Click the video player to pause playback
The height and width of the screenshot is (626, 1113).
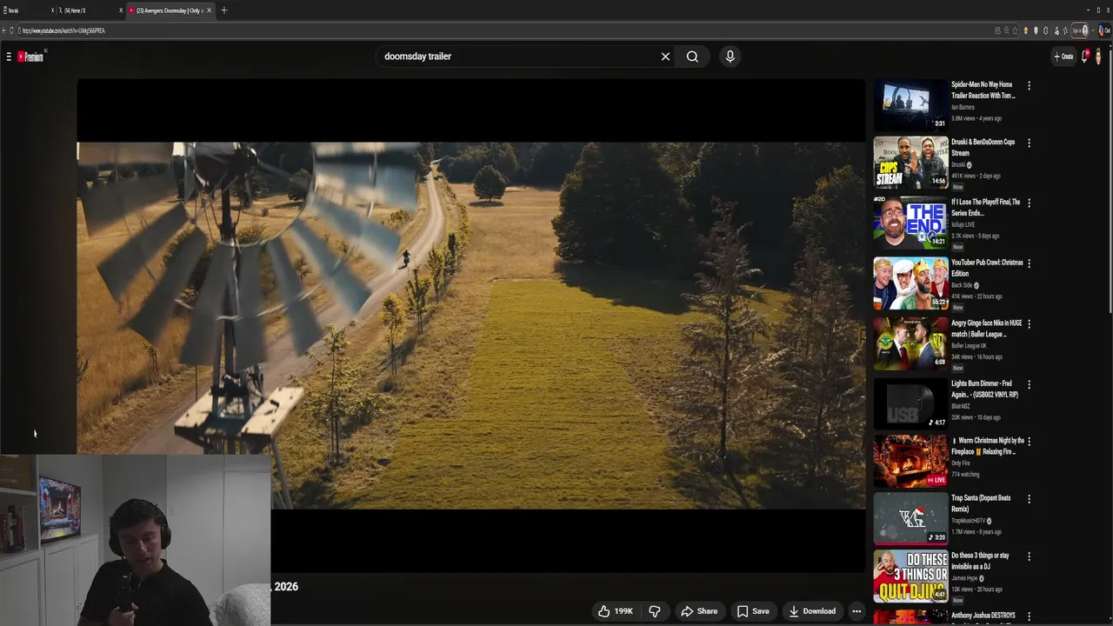471,325
